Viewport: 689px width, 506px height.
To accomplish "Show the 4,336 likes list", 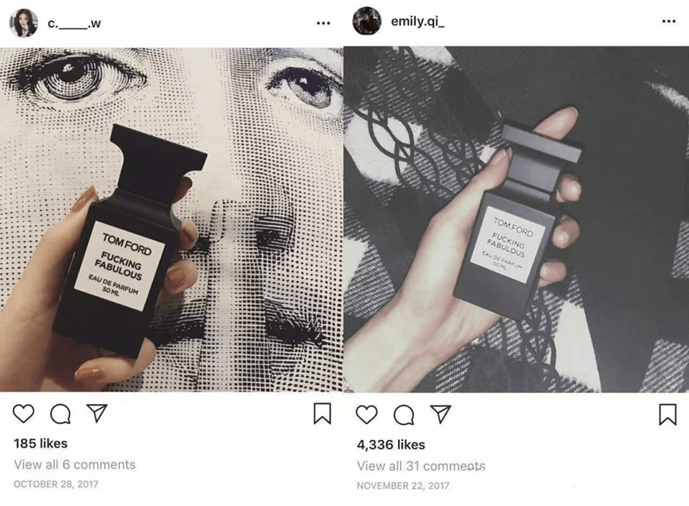I will pos(391,445).
